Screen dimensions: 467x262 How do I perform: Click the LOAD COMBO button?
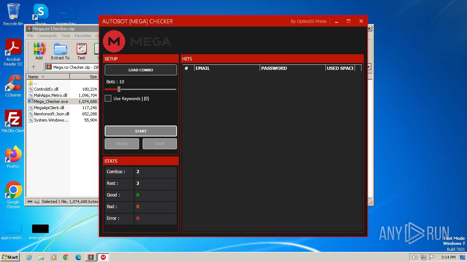click(141, 70)
